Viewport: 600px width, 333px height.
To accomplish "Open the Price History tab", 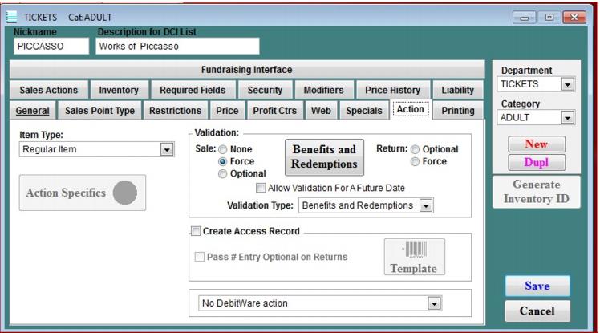I will coord(392,91).
